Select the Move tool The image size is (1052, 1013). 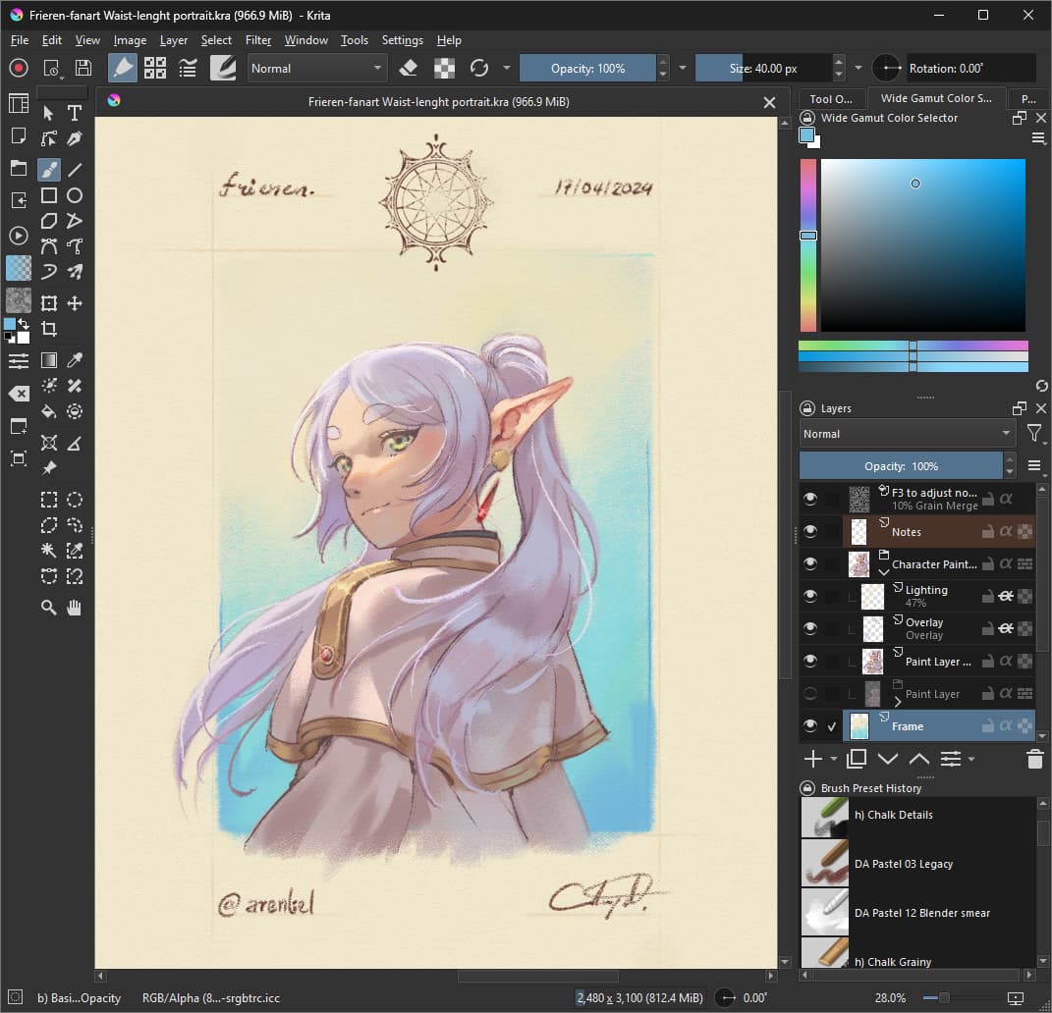(x=75, y=303)
